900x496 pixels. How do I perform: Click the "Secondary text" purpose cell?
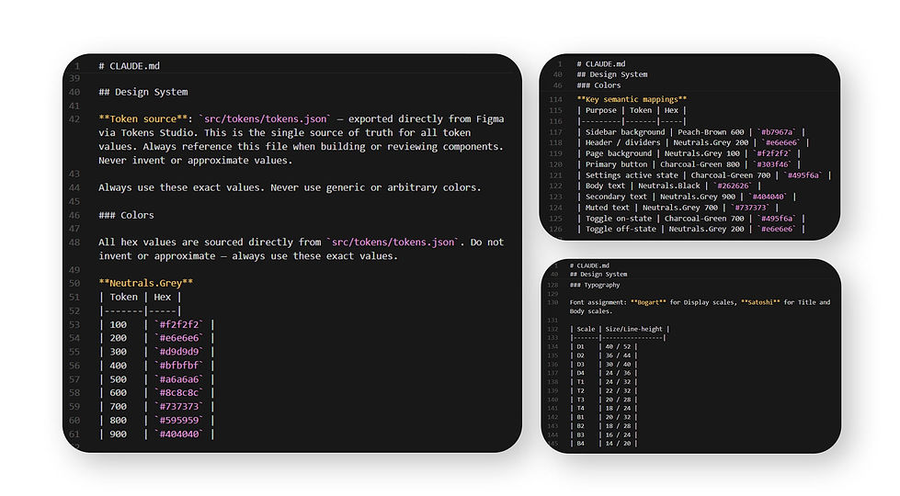tap(617, 197)
